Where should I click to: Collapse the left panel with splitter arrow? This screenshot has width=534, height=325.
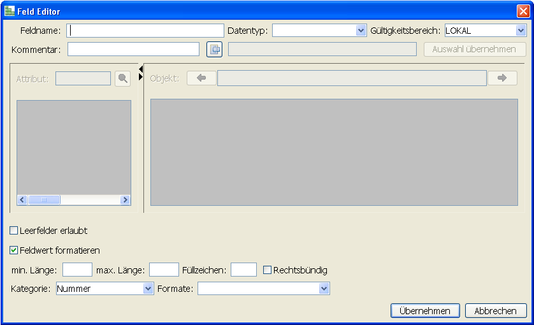click(141, 61)
